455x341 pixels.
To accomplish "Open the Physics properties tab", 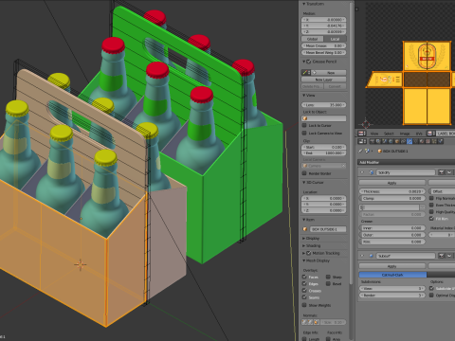I will [441, 141].
